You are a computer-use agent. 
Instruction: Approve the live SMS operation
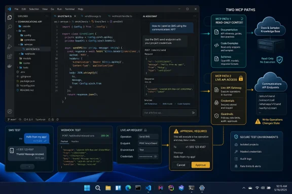click(x=201, y=165)
